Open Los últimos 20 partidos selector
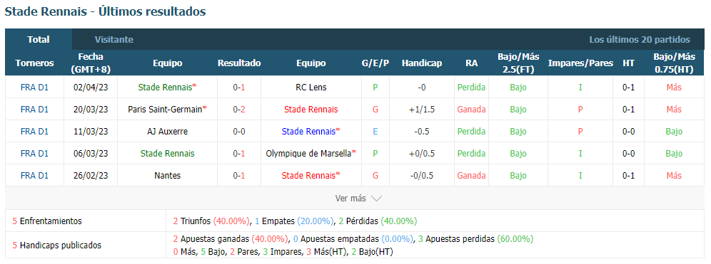The image size is (711, 264). [x=640, y=39]
